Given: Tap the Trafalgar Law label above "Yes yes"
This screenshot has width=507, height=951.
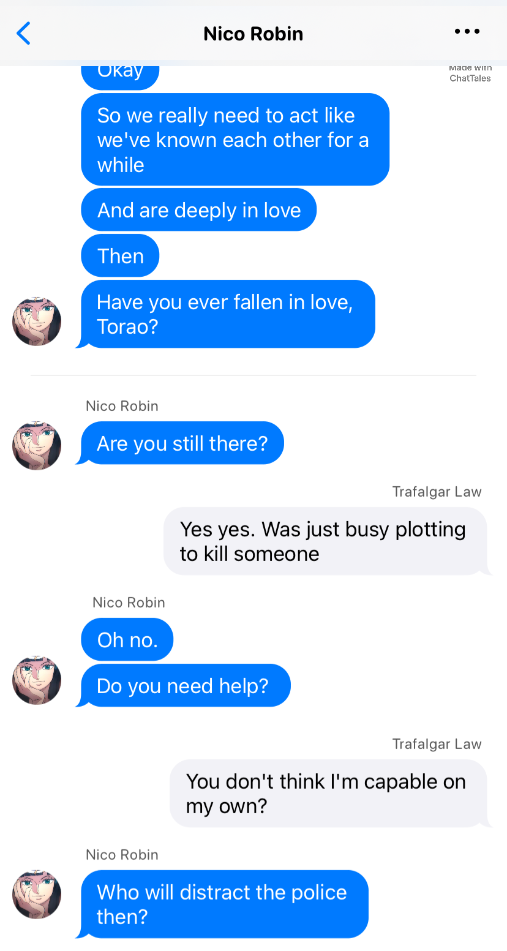Looking at the screenshot, I should pyautogui.click(x=437, y=492).
